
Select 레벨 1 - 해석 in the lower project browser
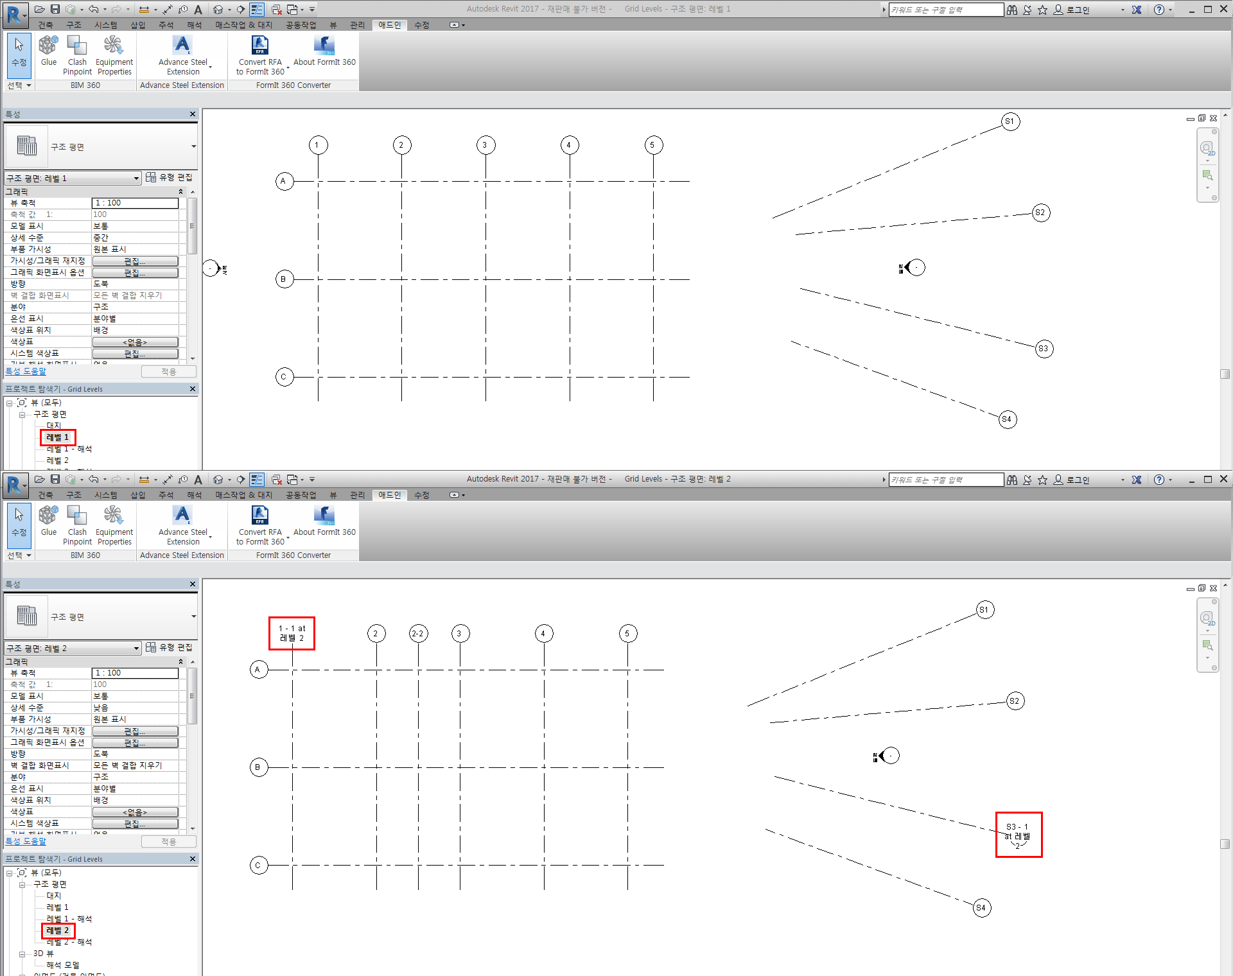[x=69, y=919]
